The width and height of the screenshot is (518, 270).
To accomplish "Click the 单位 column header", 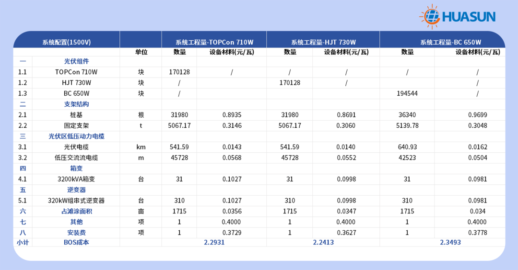I will point(141,52).
